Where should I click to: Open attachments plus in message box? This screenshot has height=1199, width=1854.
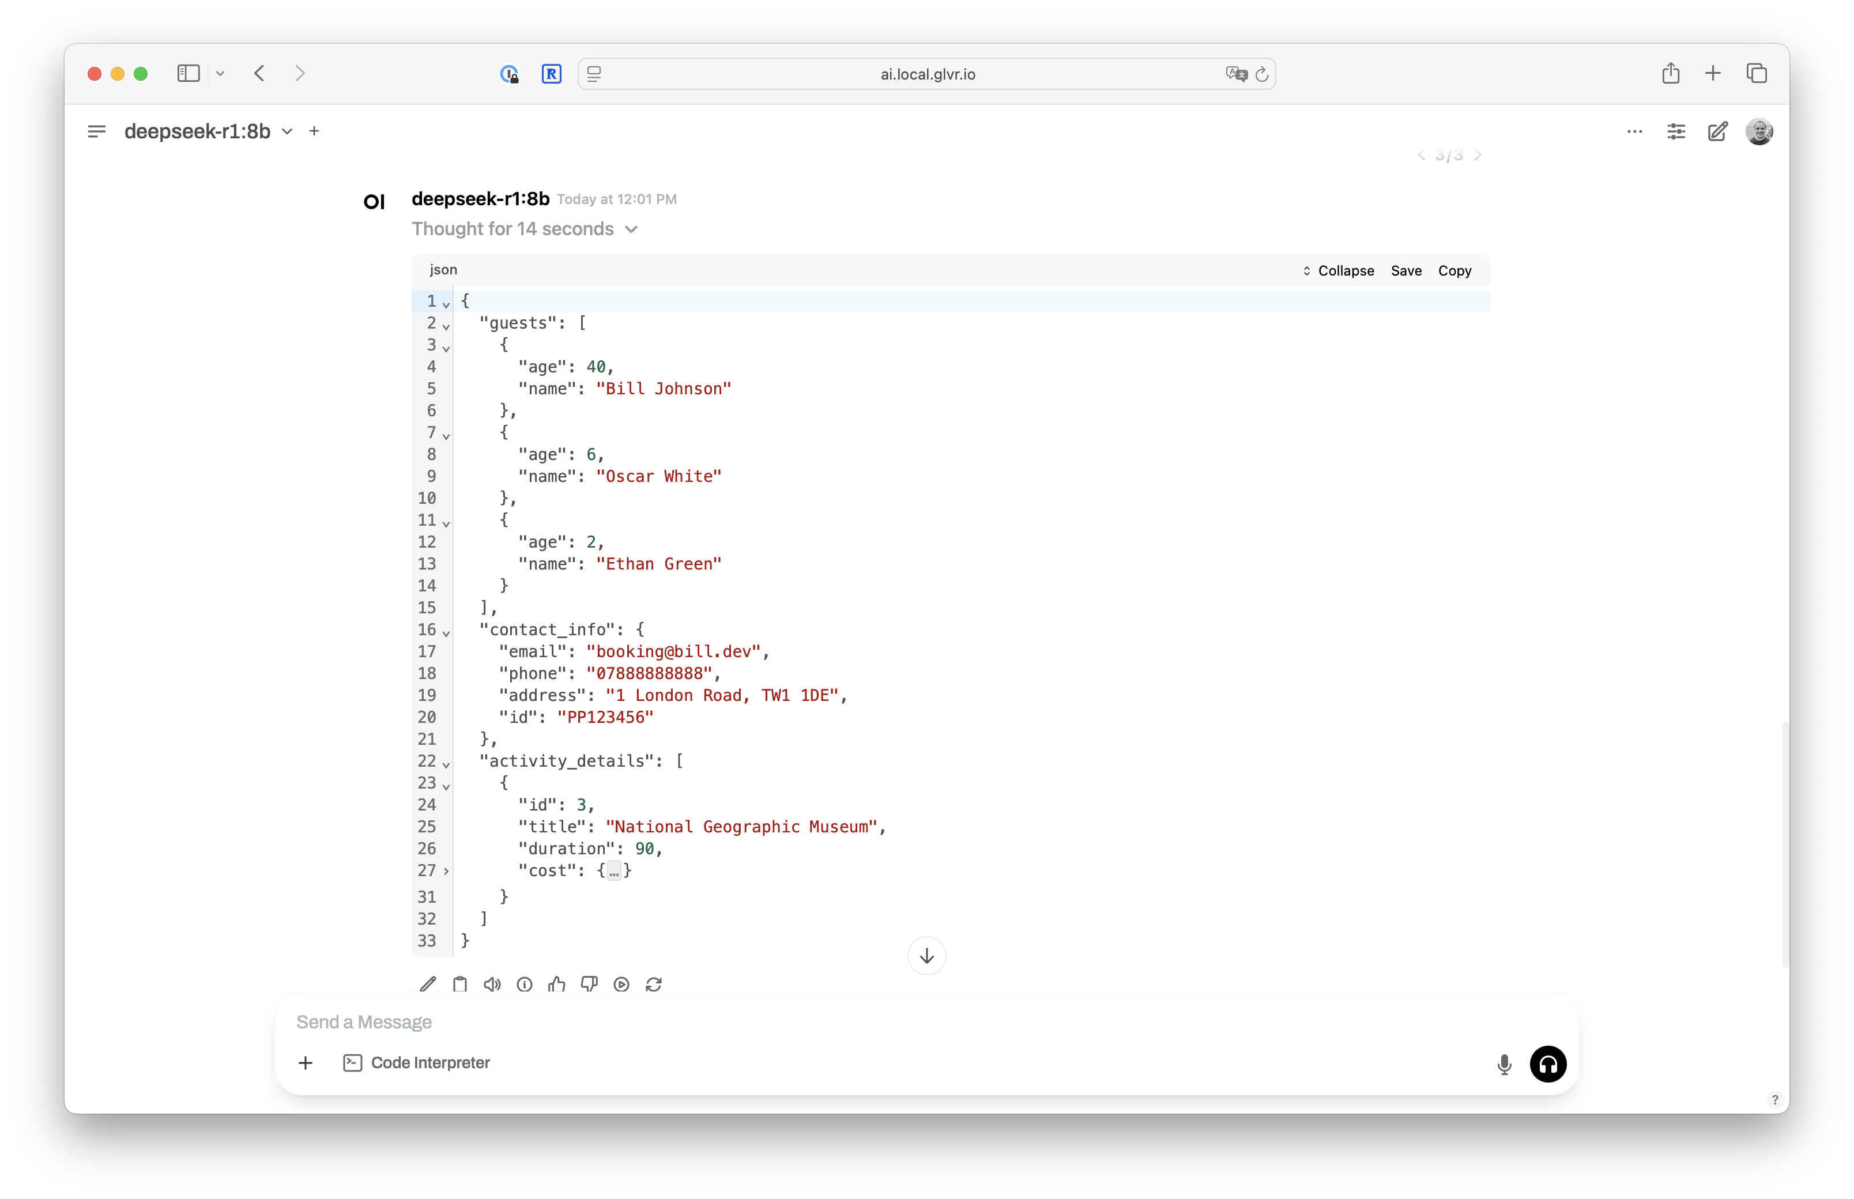pyautogui.click(x=306, y=1063)
